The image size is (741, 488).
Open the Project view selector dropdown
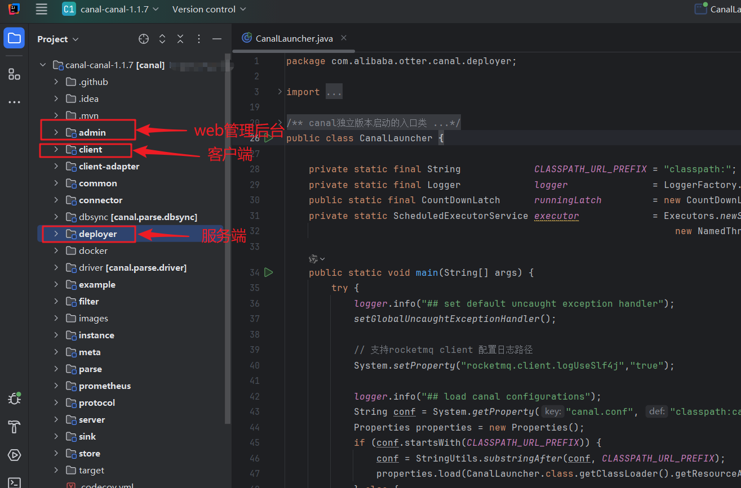(58, 39)
